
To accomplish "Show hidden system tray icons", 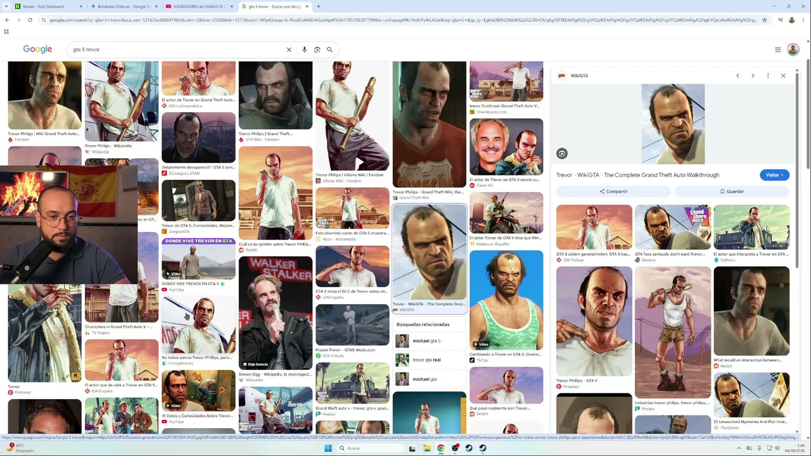I will pyautogui.click(x=738, y=448).
